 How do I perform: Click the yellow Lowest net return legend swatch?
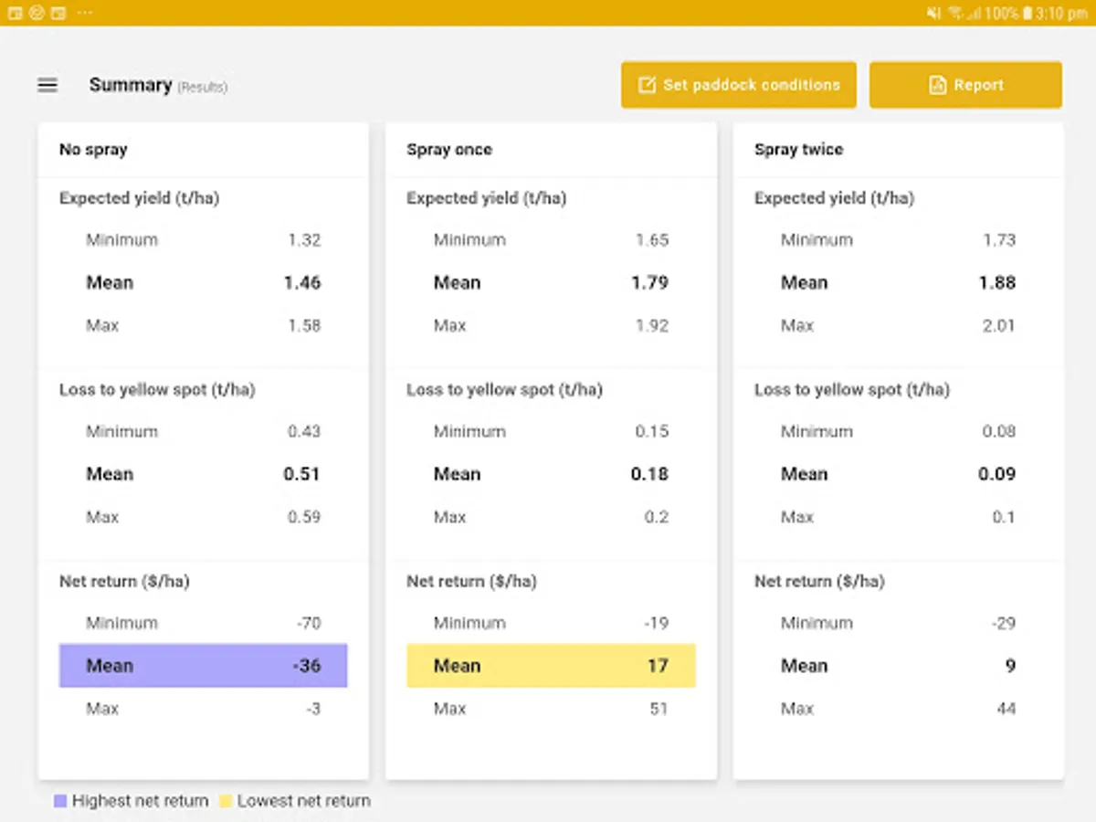226,801
